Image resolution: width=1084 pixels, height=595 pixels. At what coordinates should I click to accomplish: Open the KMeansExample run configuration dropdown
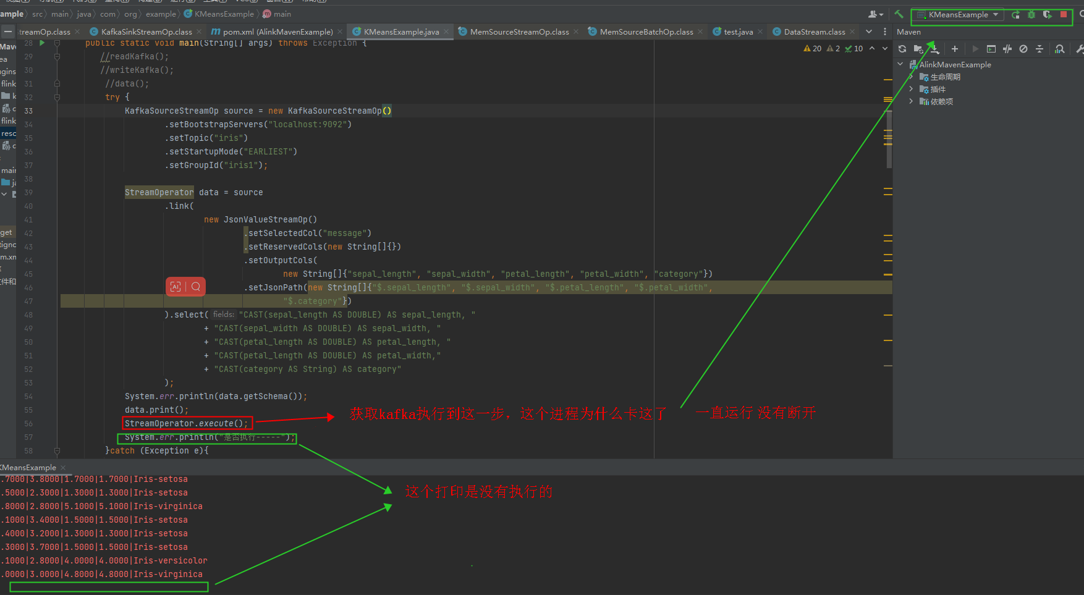[957, 14]
